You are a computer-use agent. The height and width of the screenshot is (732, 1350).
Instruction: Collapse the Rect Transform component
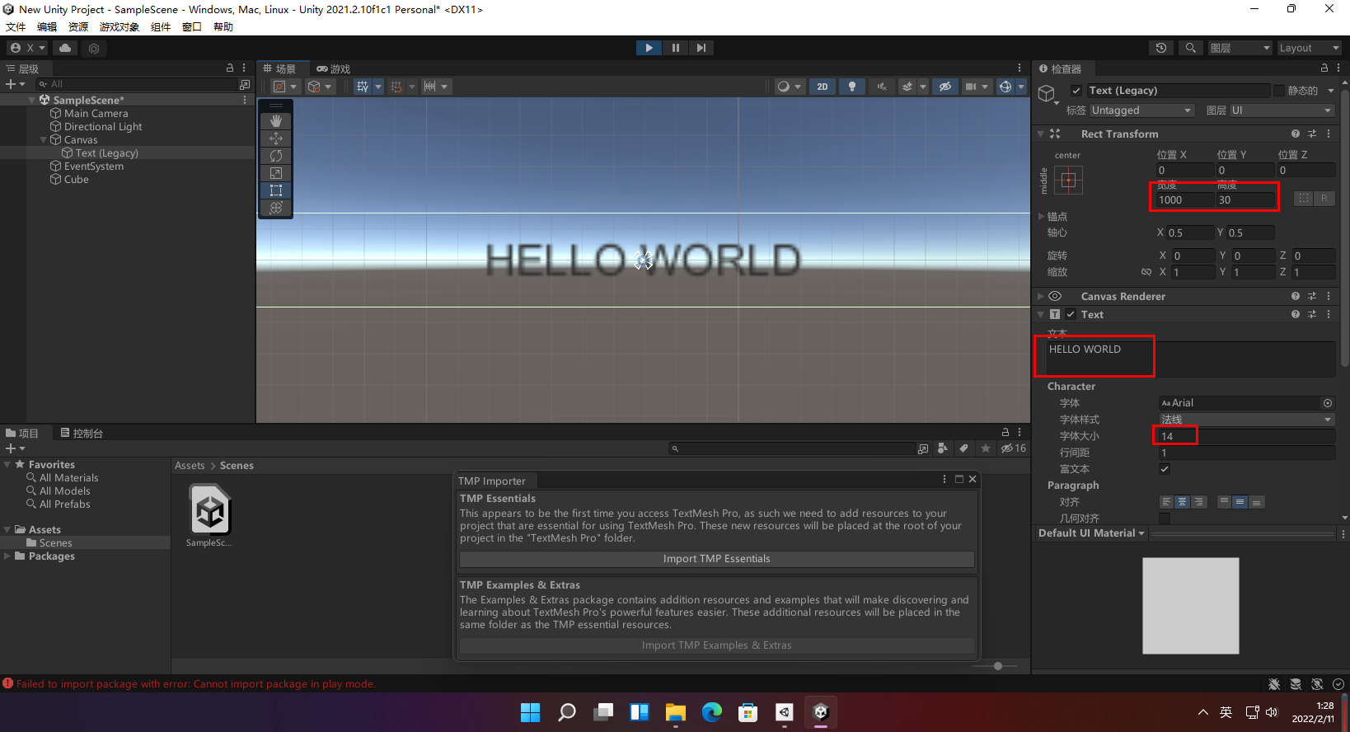1040,134
